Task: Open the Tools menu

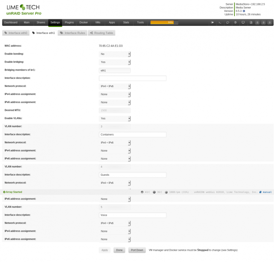Action: coord(140,22)
